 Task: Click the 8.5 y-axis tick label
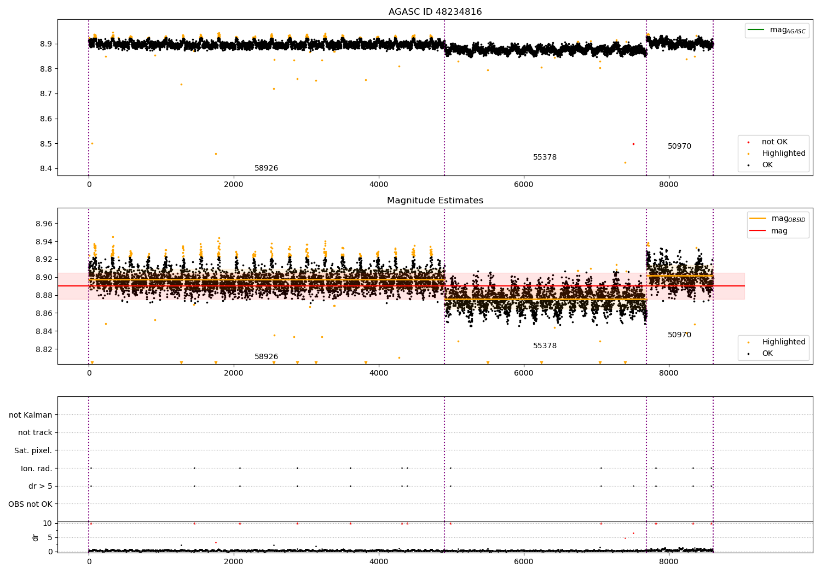click(46, 144)
